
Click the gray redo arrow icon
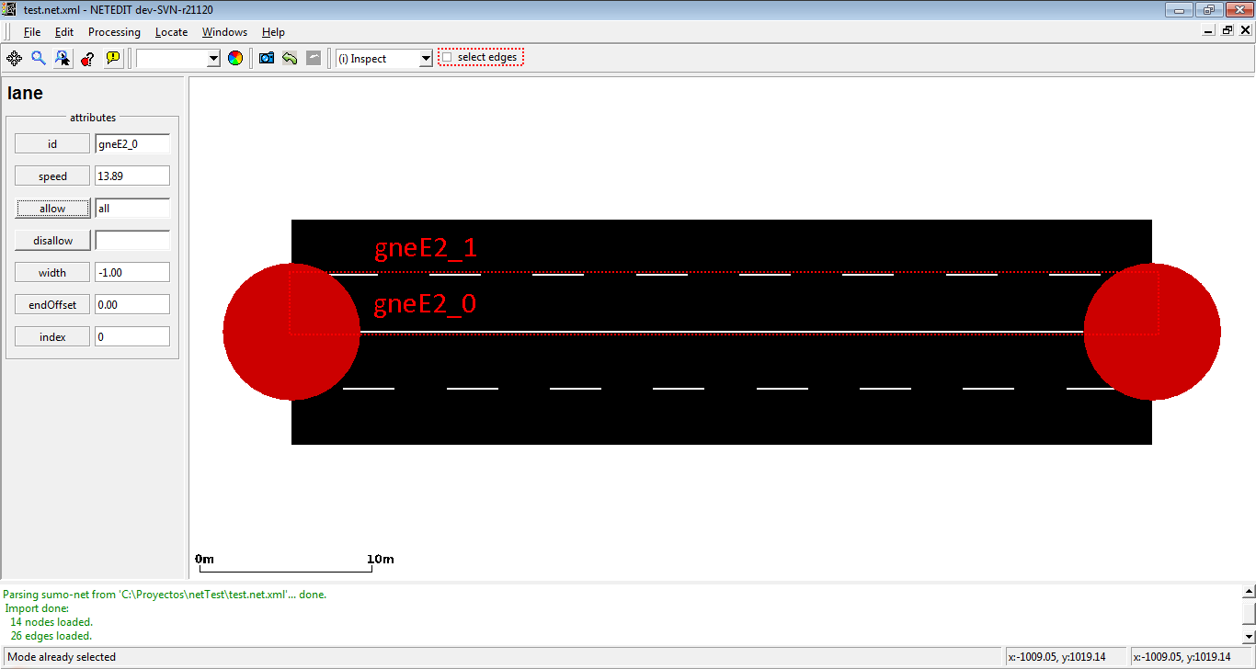tap(314, 58)
